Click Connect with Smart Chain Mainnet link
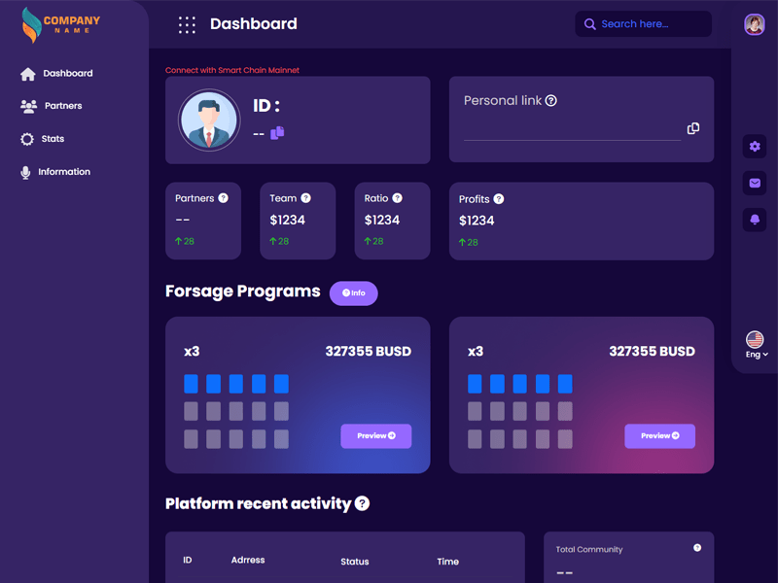 coord(232,71)
